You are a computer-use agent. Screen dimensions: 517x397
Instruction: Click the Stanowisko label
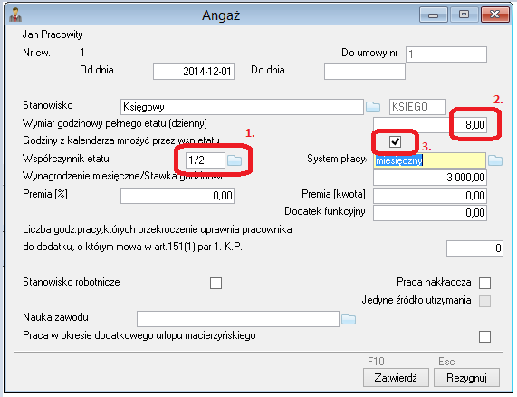pyautogui.click(x=48, y=105)
